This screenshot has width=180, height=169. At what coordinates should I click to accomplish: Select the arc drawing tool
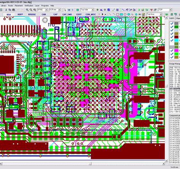[x=114, y=14]
